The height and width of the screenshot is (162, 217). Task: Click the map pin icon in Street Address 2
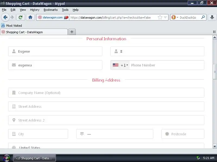pos(14,120)
